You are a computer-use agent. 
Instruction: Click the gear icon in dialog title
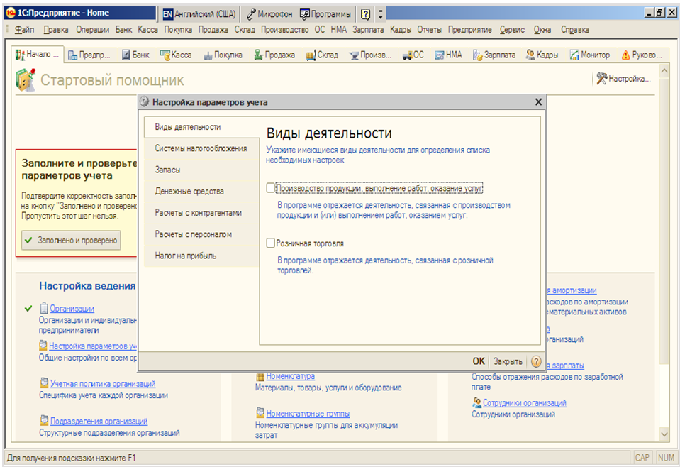[145, 102]
